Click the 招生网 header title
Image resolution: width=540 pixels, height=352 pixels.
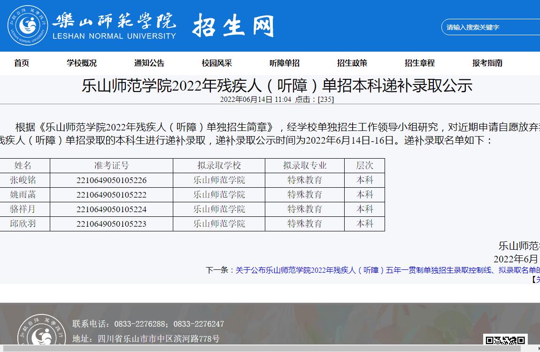233,26
